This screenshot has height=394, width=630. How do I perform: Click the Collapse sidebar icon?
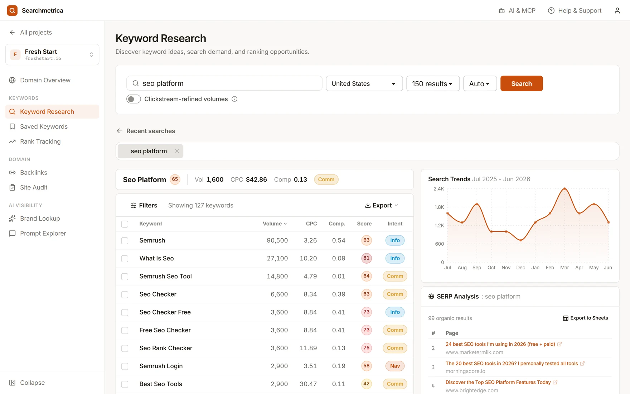pos(12,383)
